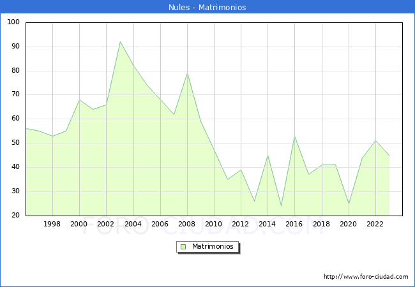Click the y-axis label 50
The image size is (415, 287).
point(15,142)
